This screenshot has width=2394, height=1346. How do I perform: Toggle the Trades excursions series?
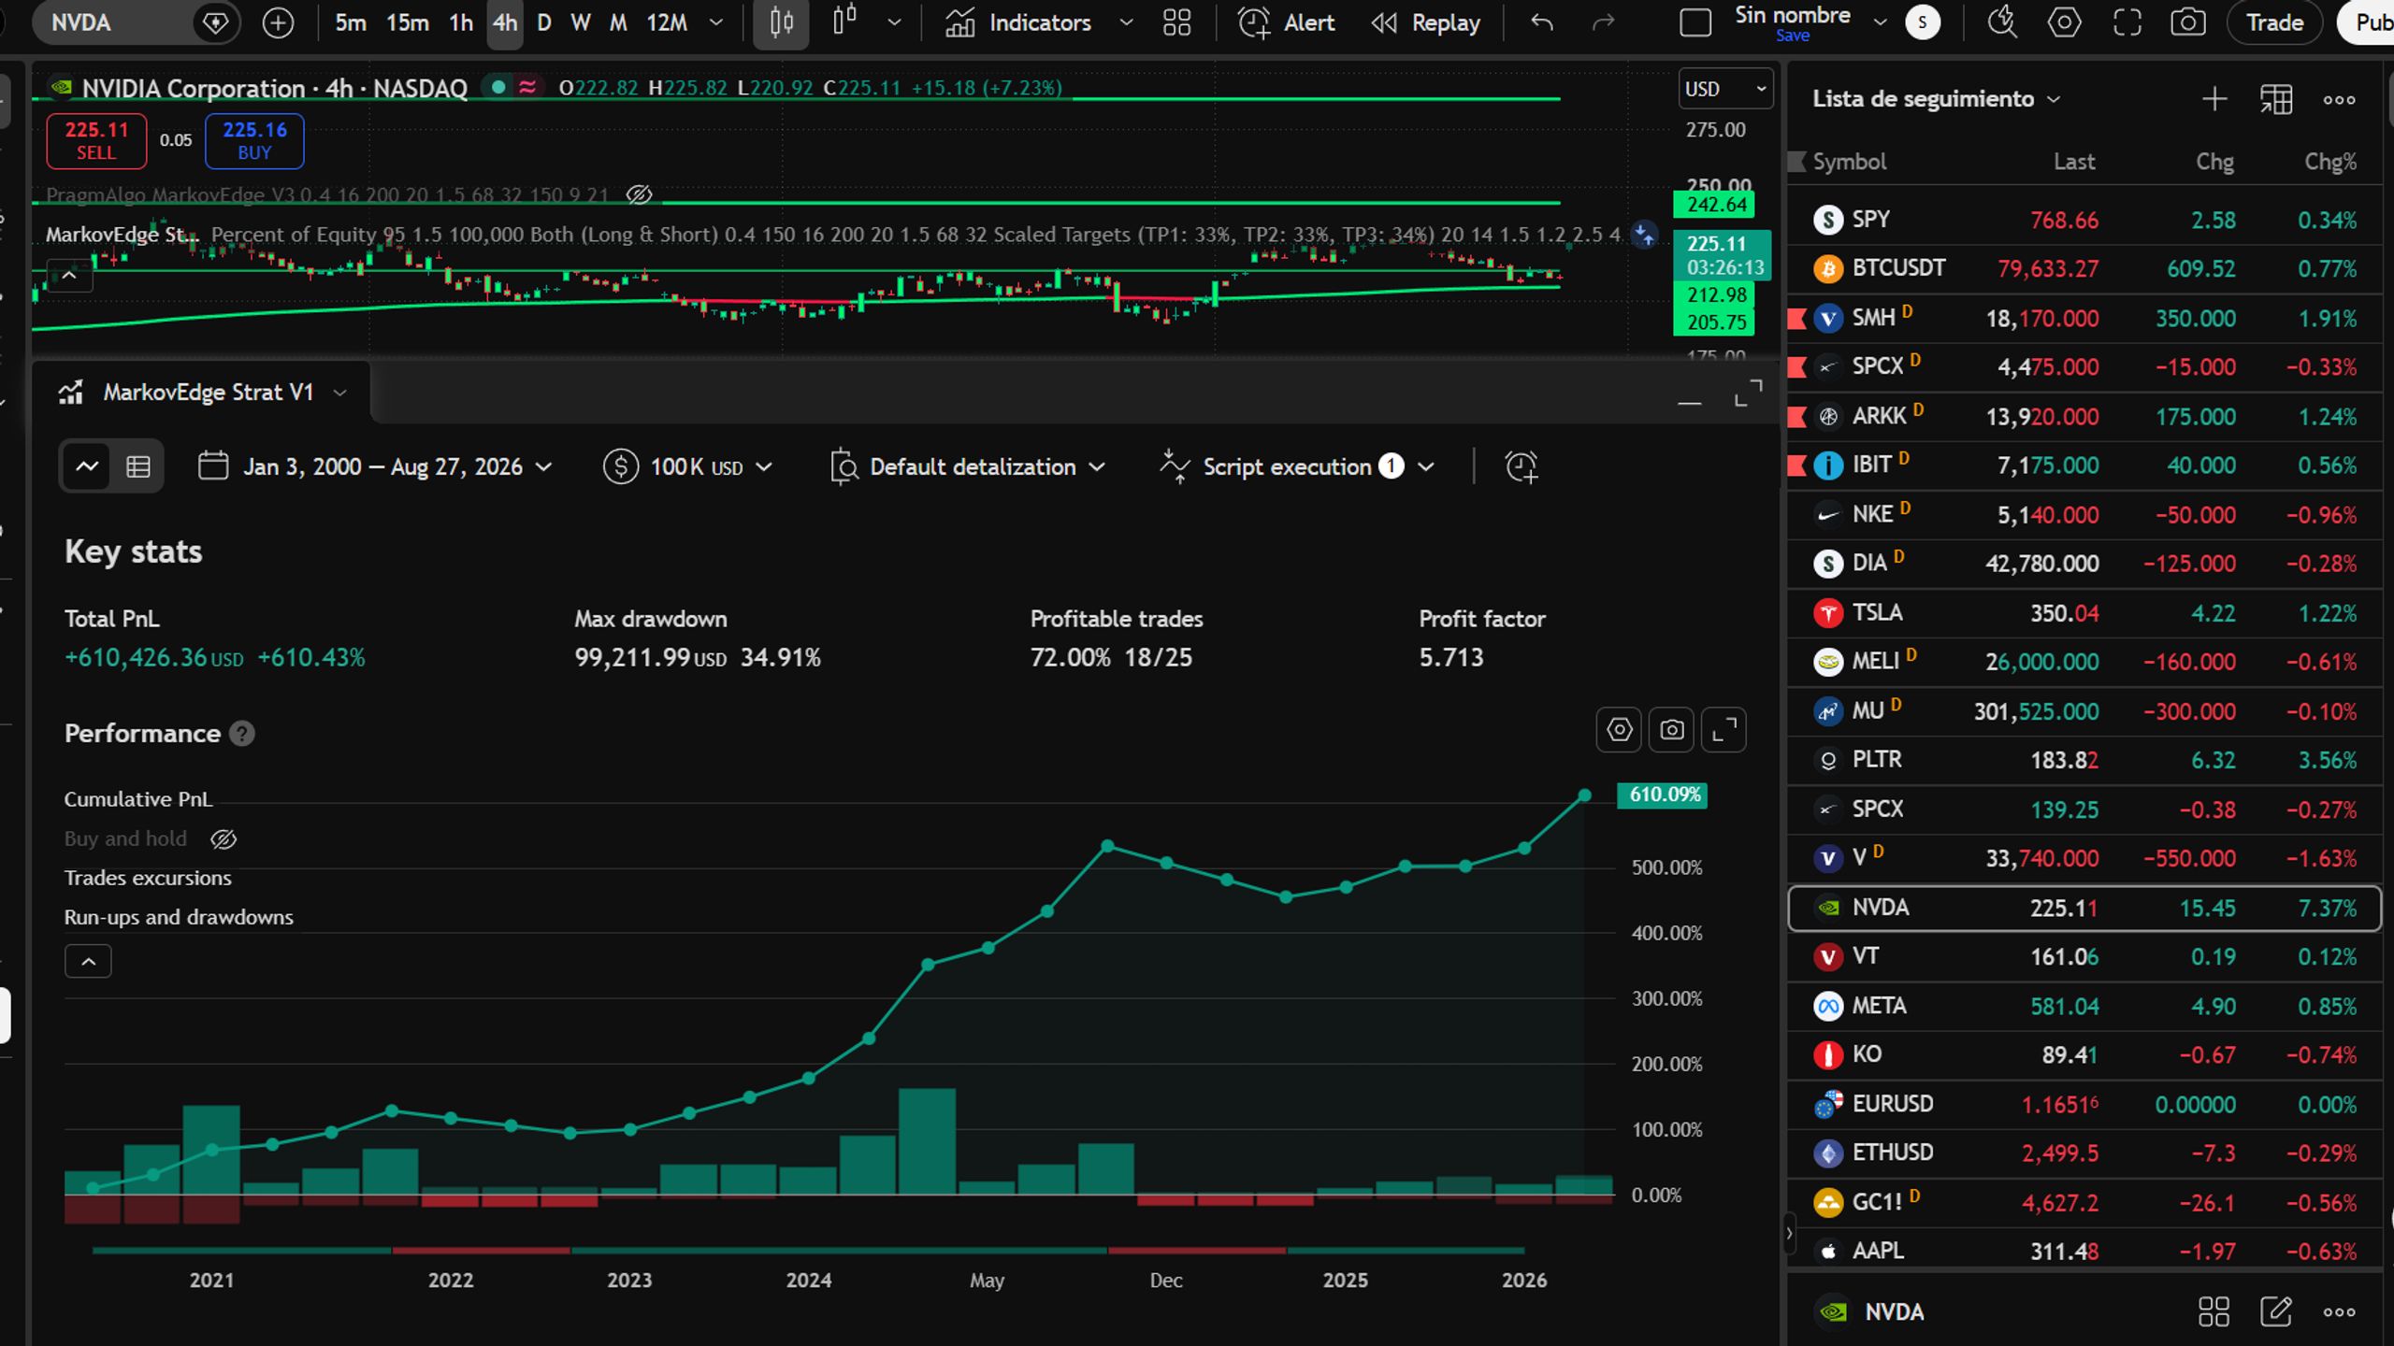pyautogui.click(x=148, y=878)
